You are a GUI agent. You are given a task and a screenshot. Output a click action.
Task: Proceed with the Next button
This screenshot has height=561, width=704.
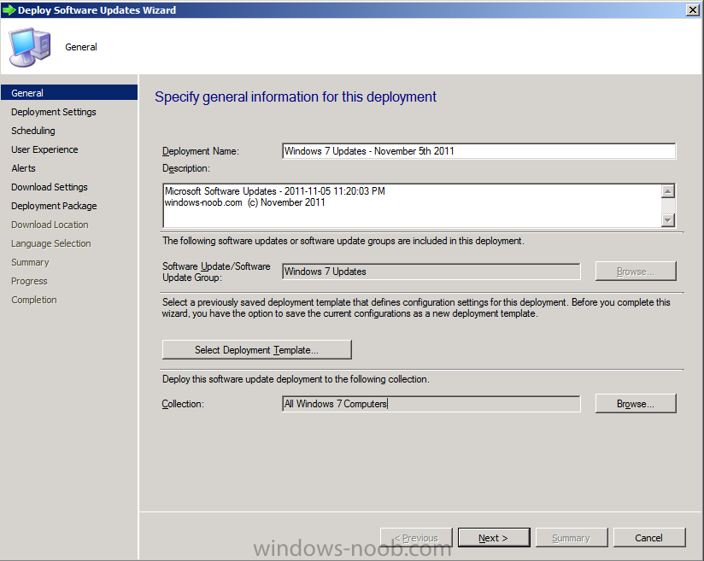494,538
